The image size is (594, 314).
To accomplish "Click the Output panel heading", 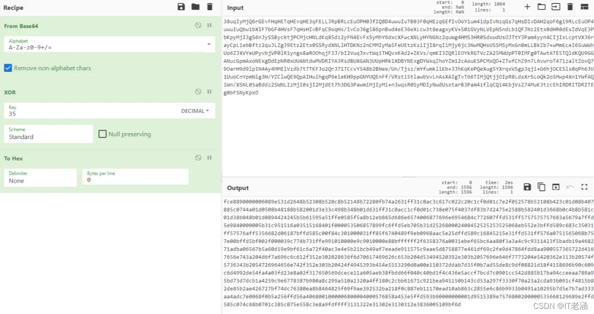I will [238, 188].
